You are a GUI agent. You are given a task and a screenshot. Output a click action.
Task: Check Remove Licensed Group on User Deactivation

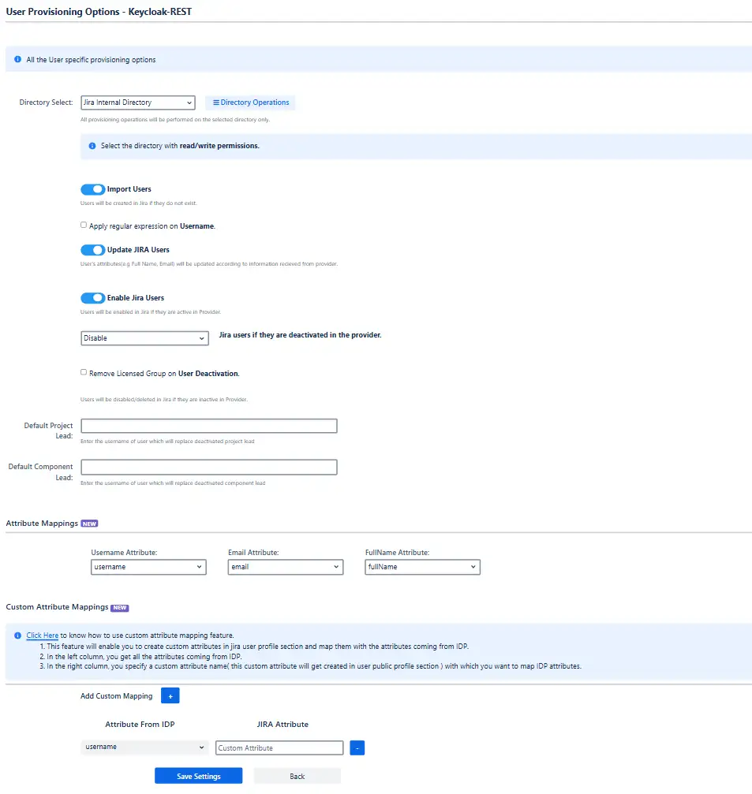click(84, 372)
